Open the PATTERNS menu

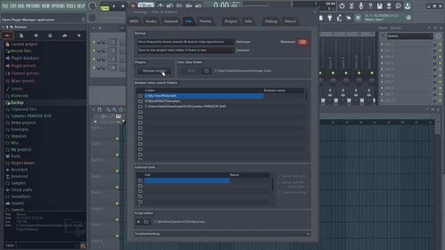(33, 6)
